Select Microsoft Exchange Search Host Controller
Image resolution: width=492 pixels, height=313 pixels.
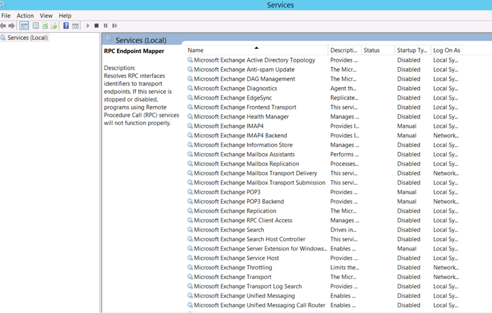(x=250, y=239)
